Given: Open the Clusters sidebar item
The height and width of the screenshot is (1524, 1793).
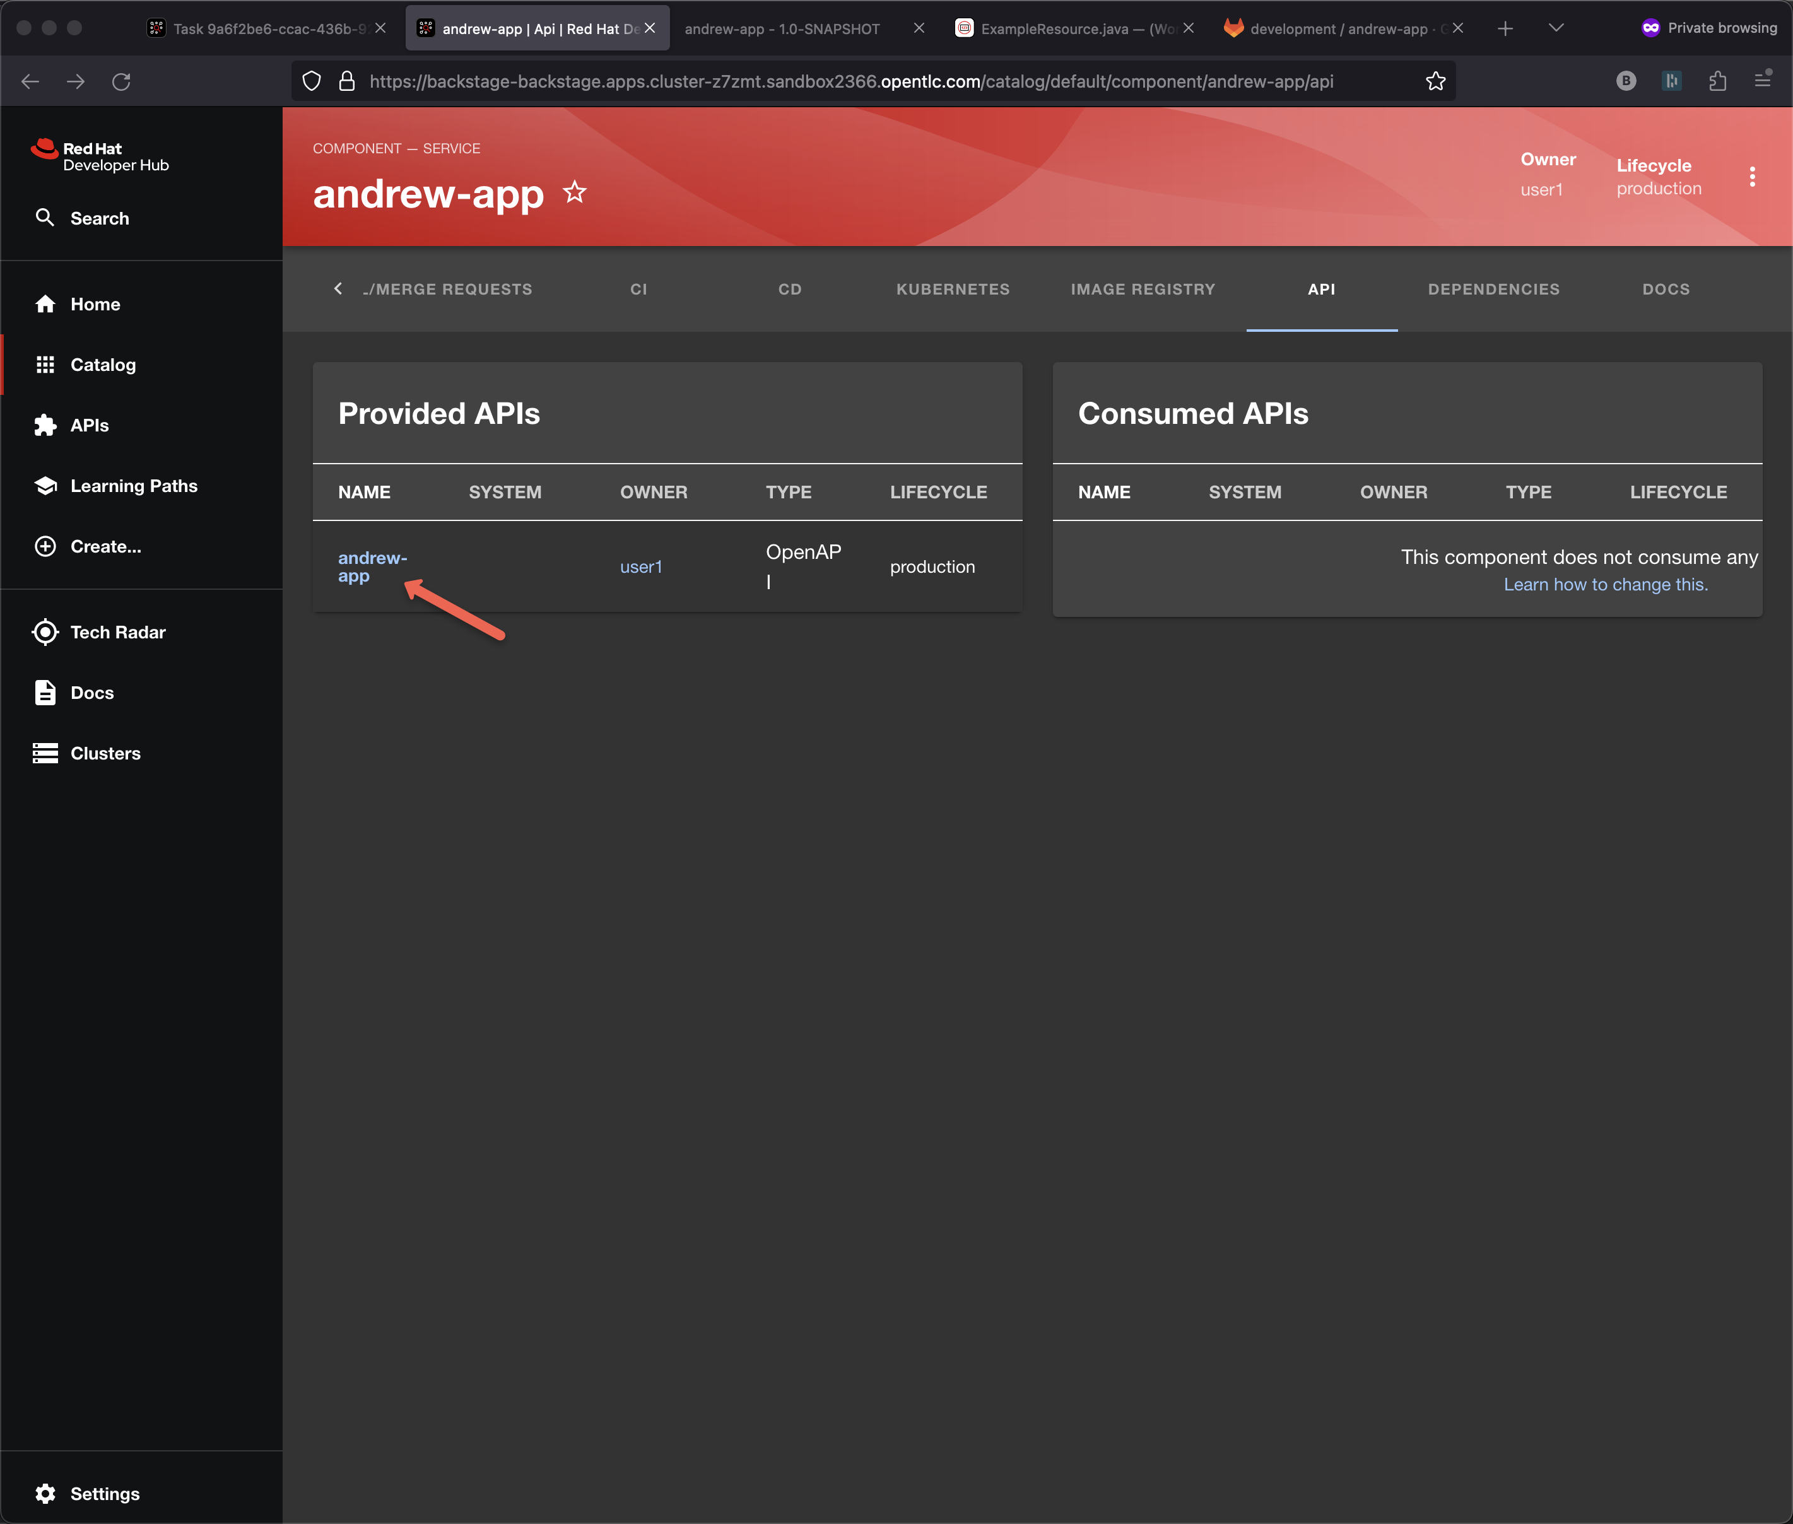Looking at the screenshot, I should [105, 753].
